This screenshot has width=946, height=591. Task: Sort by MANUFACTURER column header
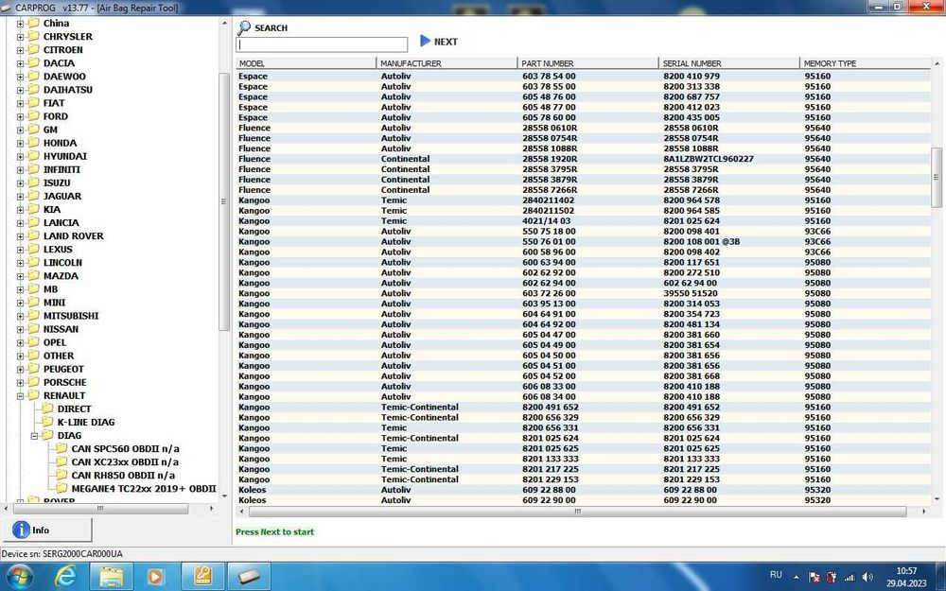447,63
